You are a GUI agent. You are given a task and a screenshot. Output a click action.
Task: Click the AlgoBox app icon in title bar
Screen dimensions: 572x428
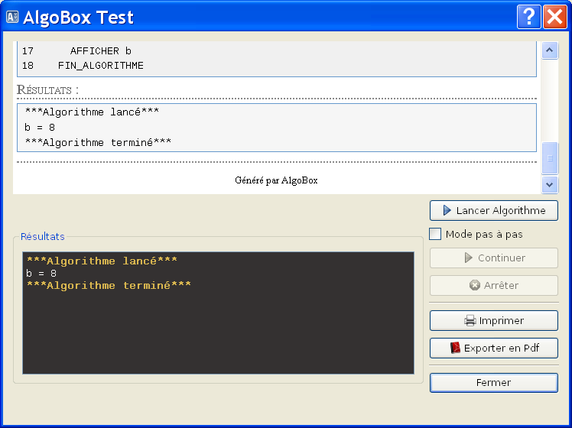[x=12, y=17]
